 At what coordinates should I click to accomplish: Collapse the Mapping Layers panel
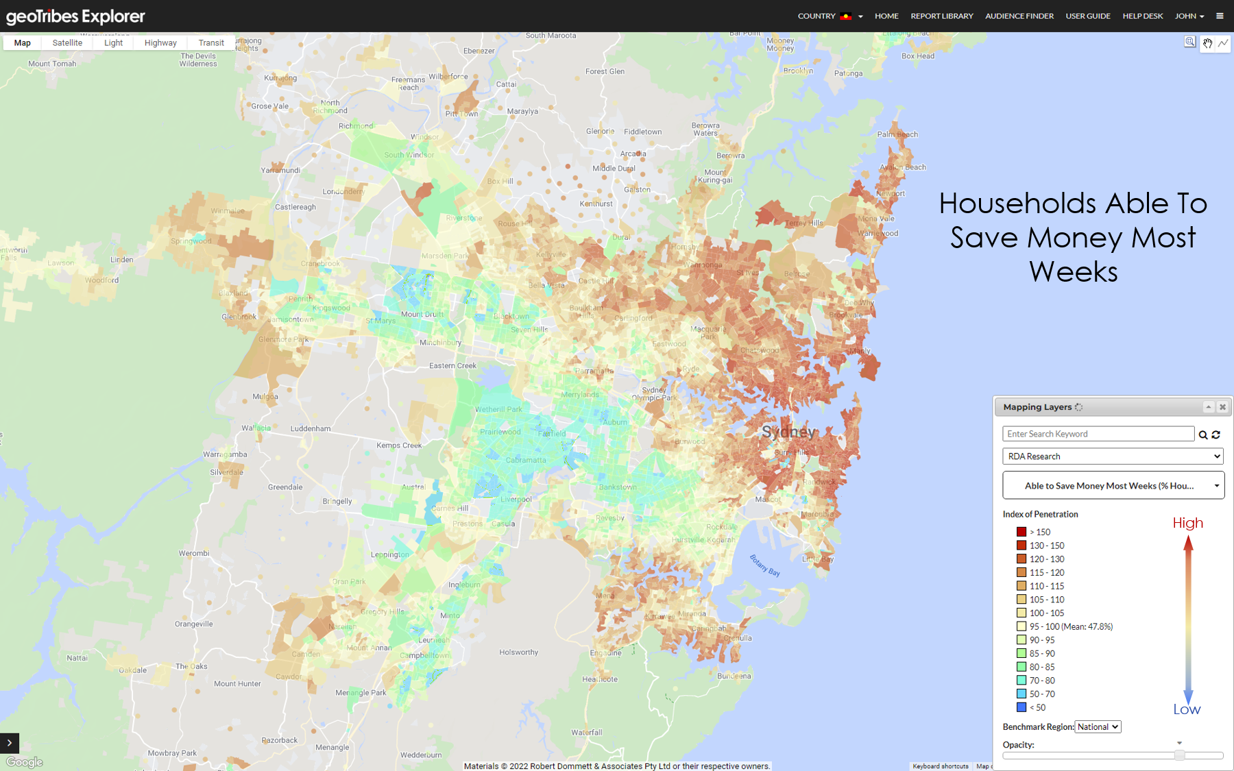click(1209, 406)
